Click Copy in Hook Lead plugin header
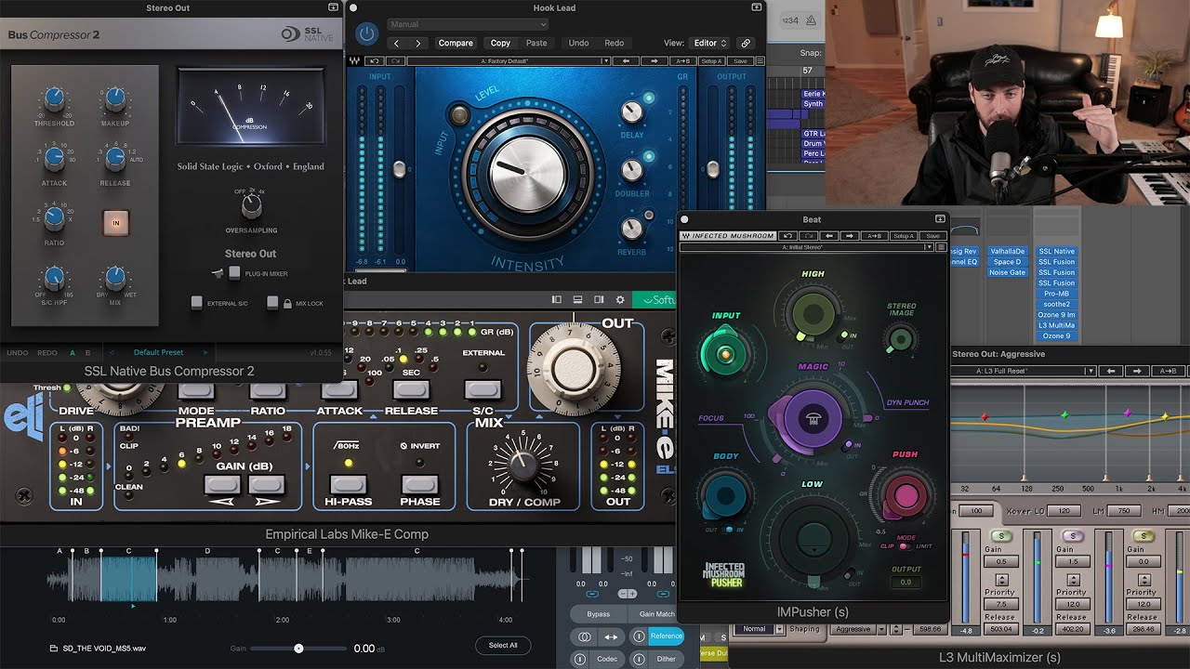The image size is (1190, 669). [x=500, y=43]
